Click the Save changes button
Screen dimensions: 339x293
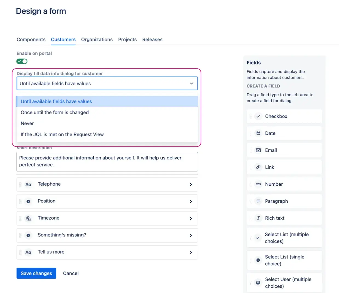coord(36,273)
